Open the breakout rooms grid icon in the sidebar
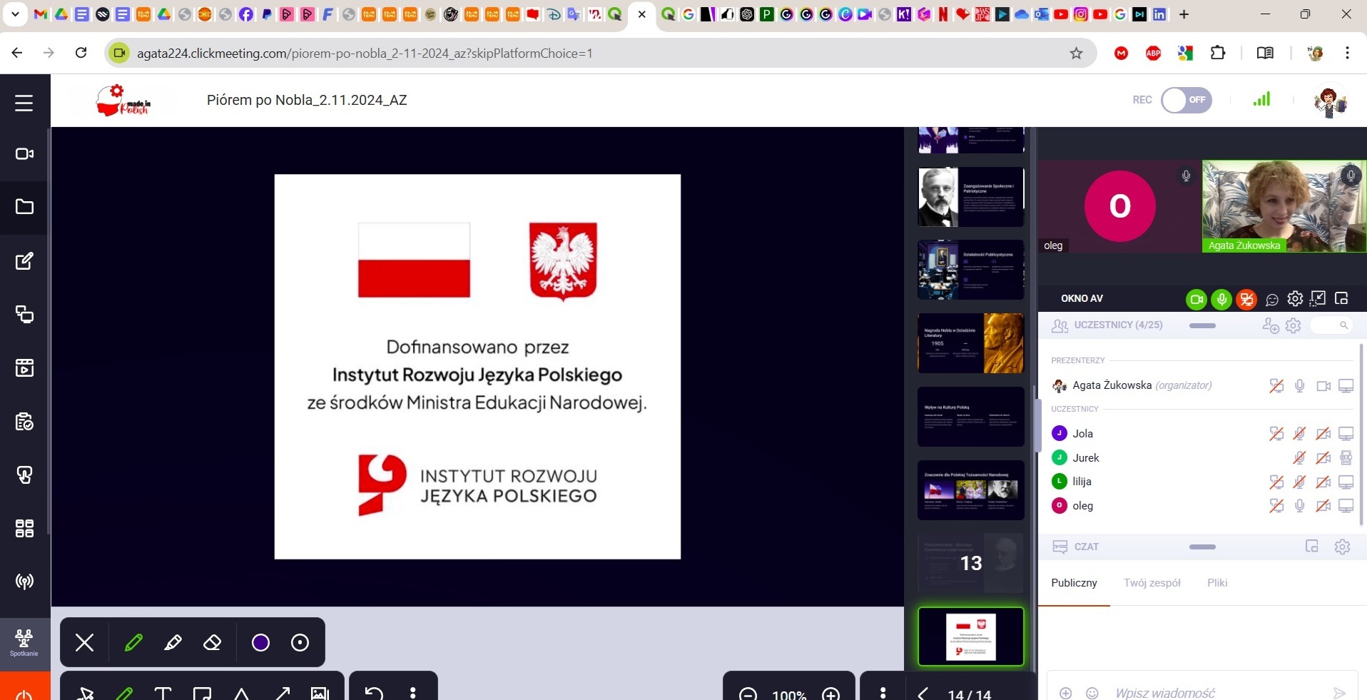 tap(24, 528)
